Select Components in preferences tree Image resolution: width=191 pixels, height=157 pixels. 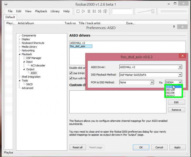pos(29,35)
